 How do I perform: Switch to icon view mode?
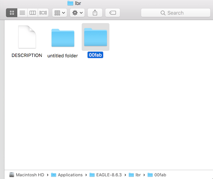[x=12, y=13]
